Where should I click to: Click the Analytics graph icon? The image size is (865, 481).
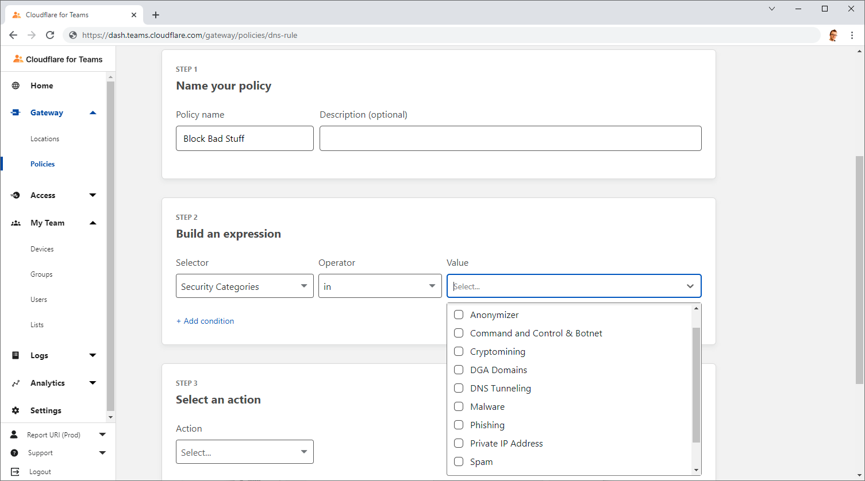click(x=16, y=383)
